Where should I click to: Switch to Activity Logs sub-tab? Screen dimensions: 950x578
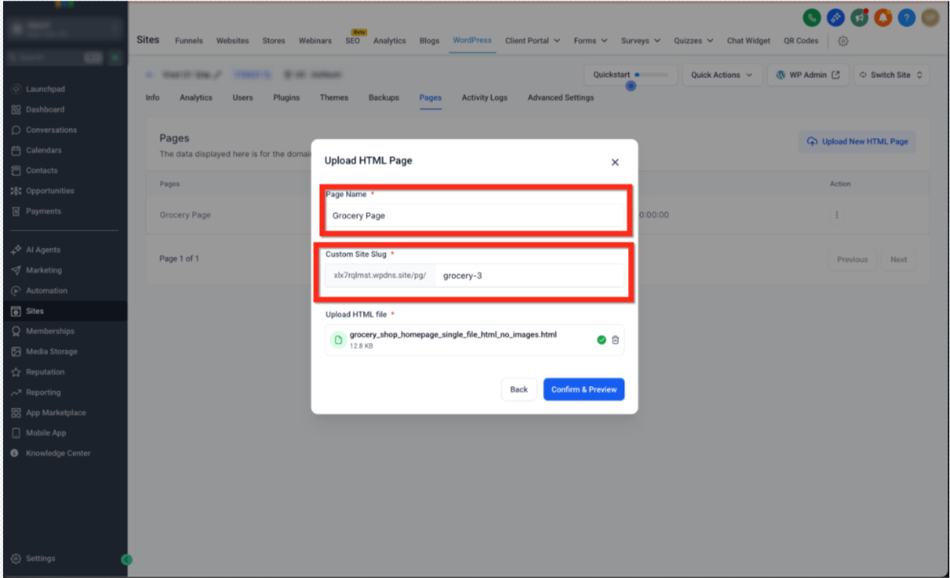coord(484,98)
